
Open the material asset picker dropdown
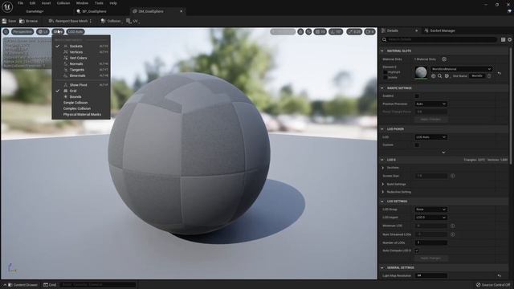point(461,69)
